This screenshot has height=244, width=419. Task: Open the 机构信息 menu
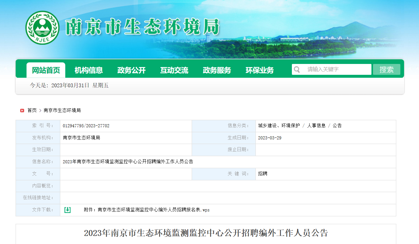coord(89,70)
